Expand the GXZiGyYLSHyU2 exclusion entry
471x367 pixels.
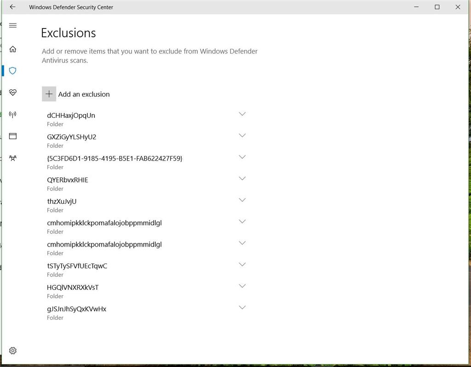pos(242,136)
